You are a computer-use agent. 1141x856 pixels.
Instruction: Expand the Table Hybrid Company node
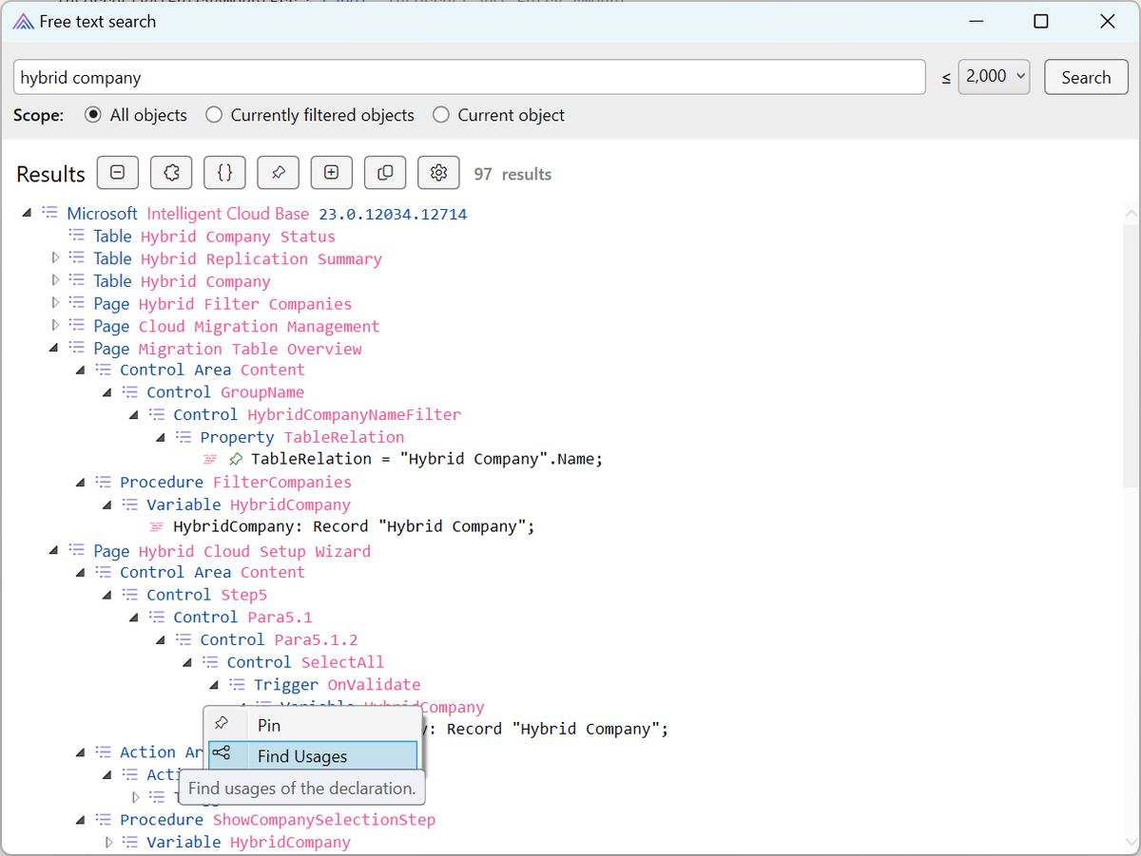[55, 281]
